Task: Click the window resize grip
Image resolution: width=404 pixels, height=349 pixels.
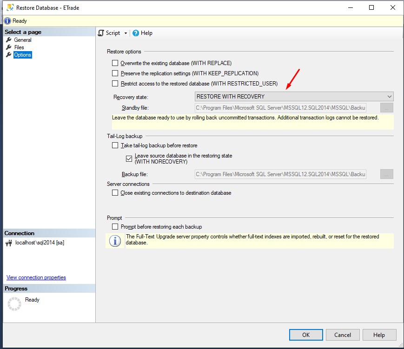Action: pos(401,345)
